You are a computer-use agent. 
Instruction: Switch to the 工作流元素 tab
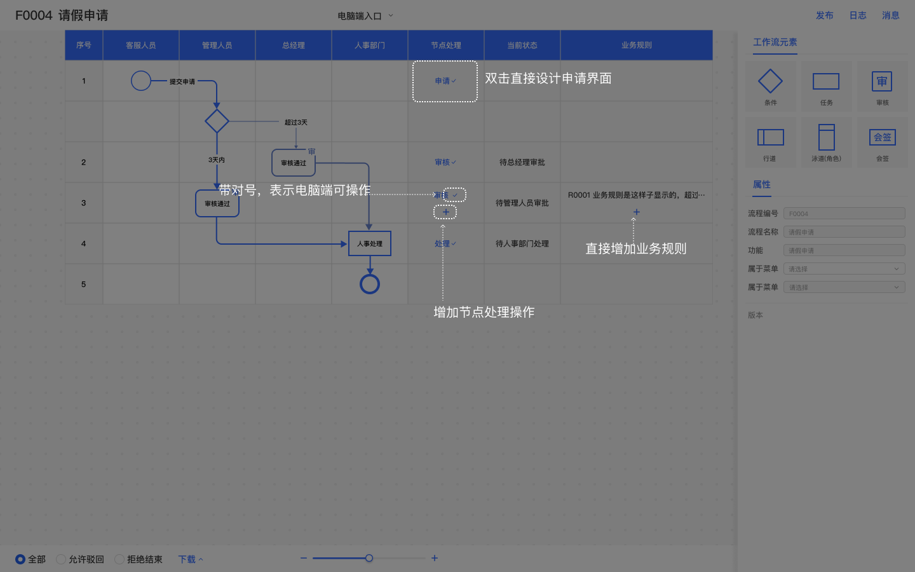(x=775, y=42)
